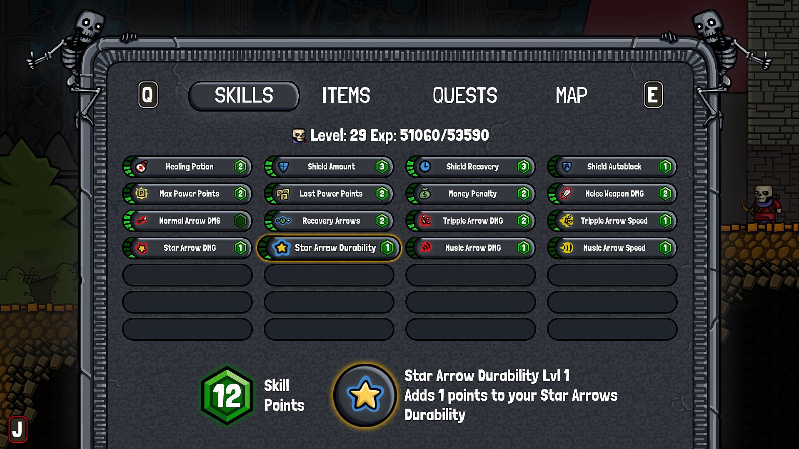
Task: Click the Q previous-tab key button
Action: coord(148,95)
